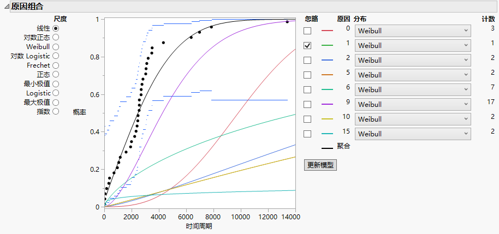The height and width of the screenshot is (234, 499).
Task: Open distribution dropdown for cause 6
Action: (413, 89)
